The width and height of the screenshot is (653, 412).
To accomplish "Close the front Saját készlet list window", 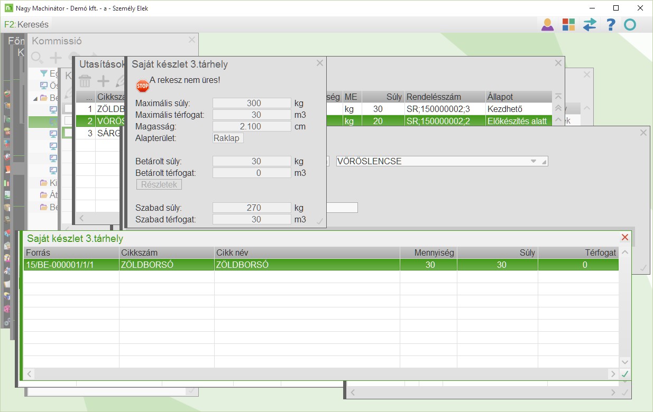I will click(x=625, y=238).
